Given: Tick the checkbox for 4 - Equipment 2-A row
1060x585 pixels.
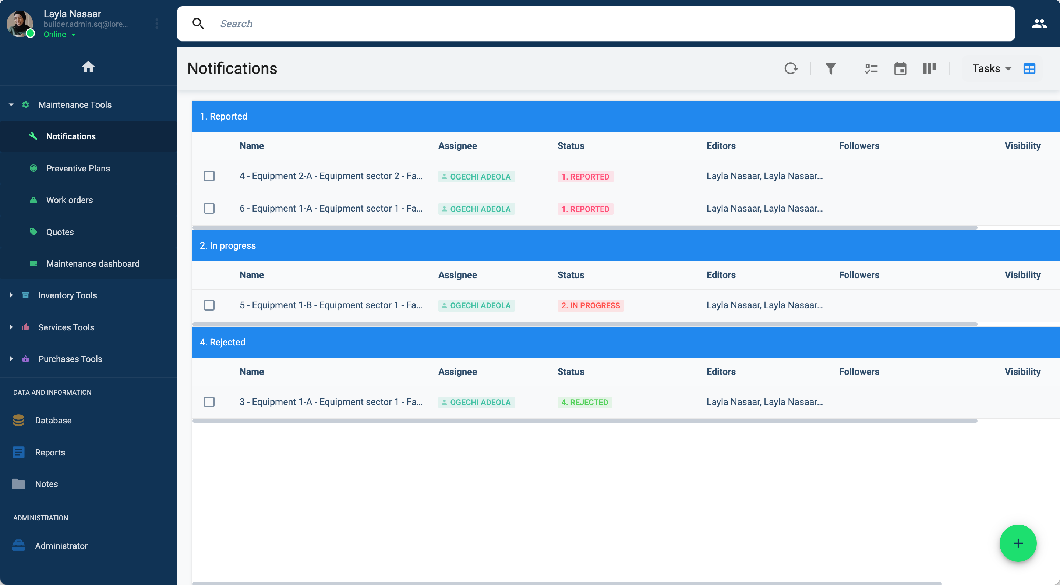Looking at the screenshot, I should [x=209, y=176].
